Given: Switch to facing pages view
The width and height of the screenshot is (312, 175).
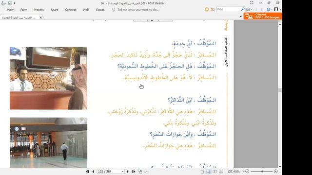Looking at the screenshot, I should click(x=214, y=172).
